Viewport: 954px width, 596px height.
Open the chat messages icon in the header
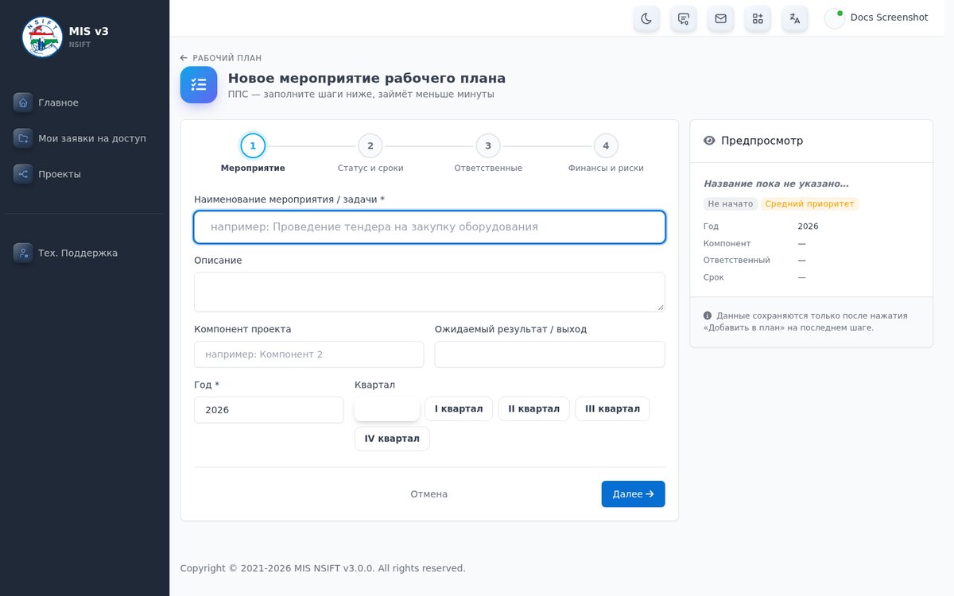click(684, 18)
